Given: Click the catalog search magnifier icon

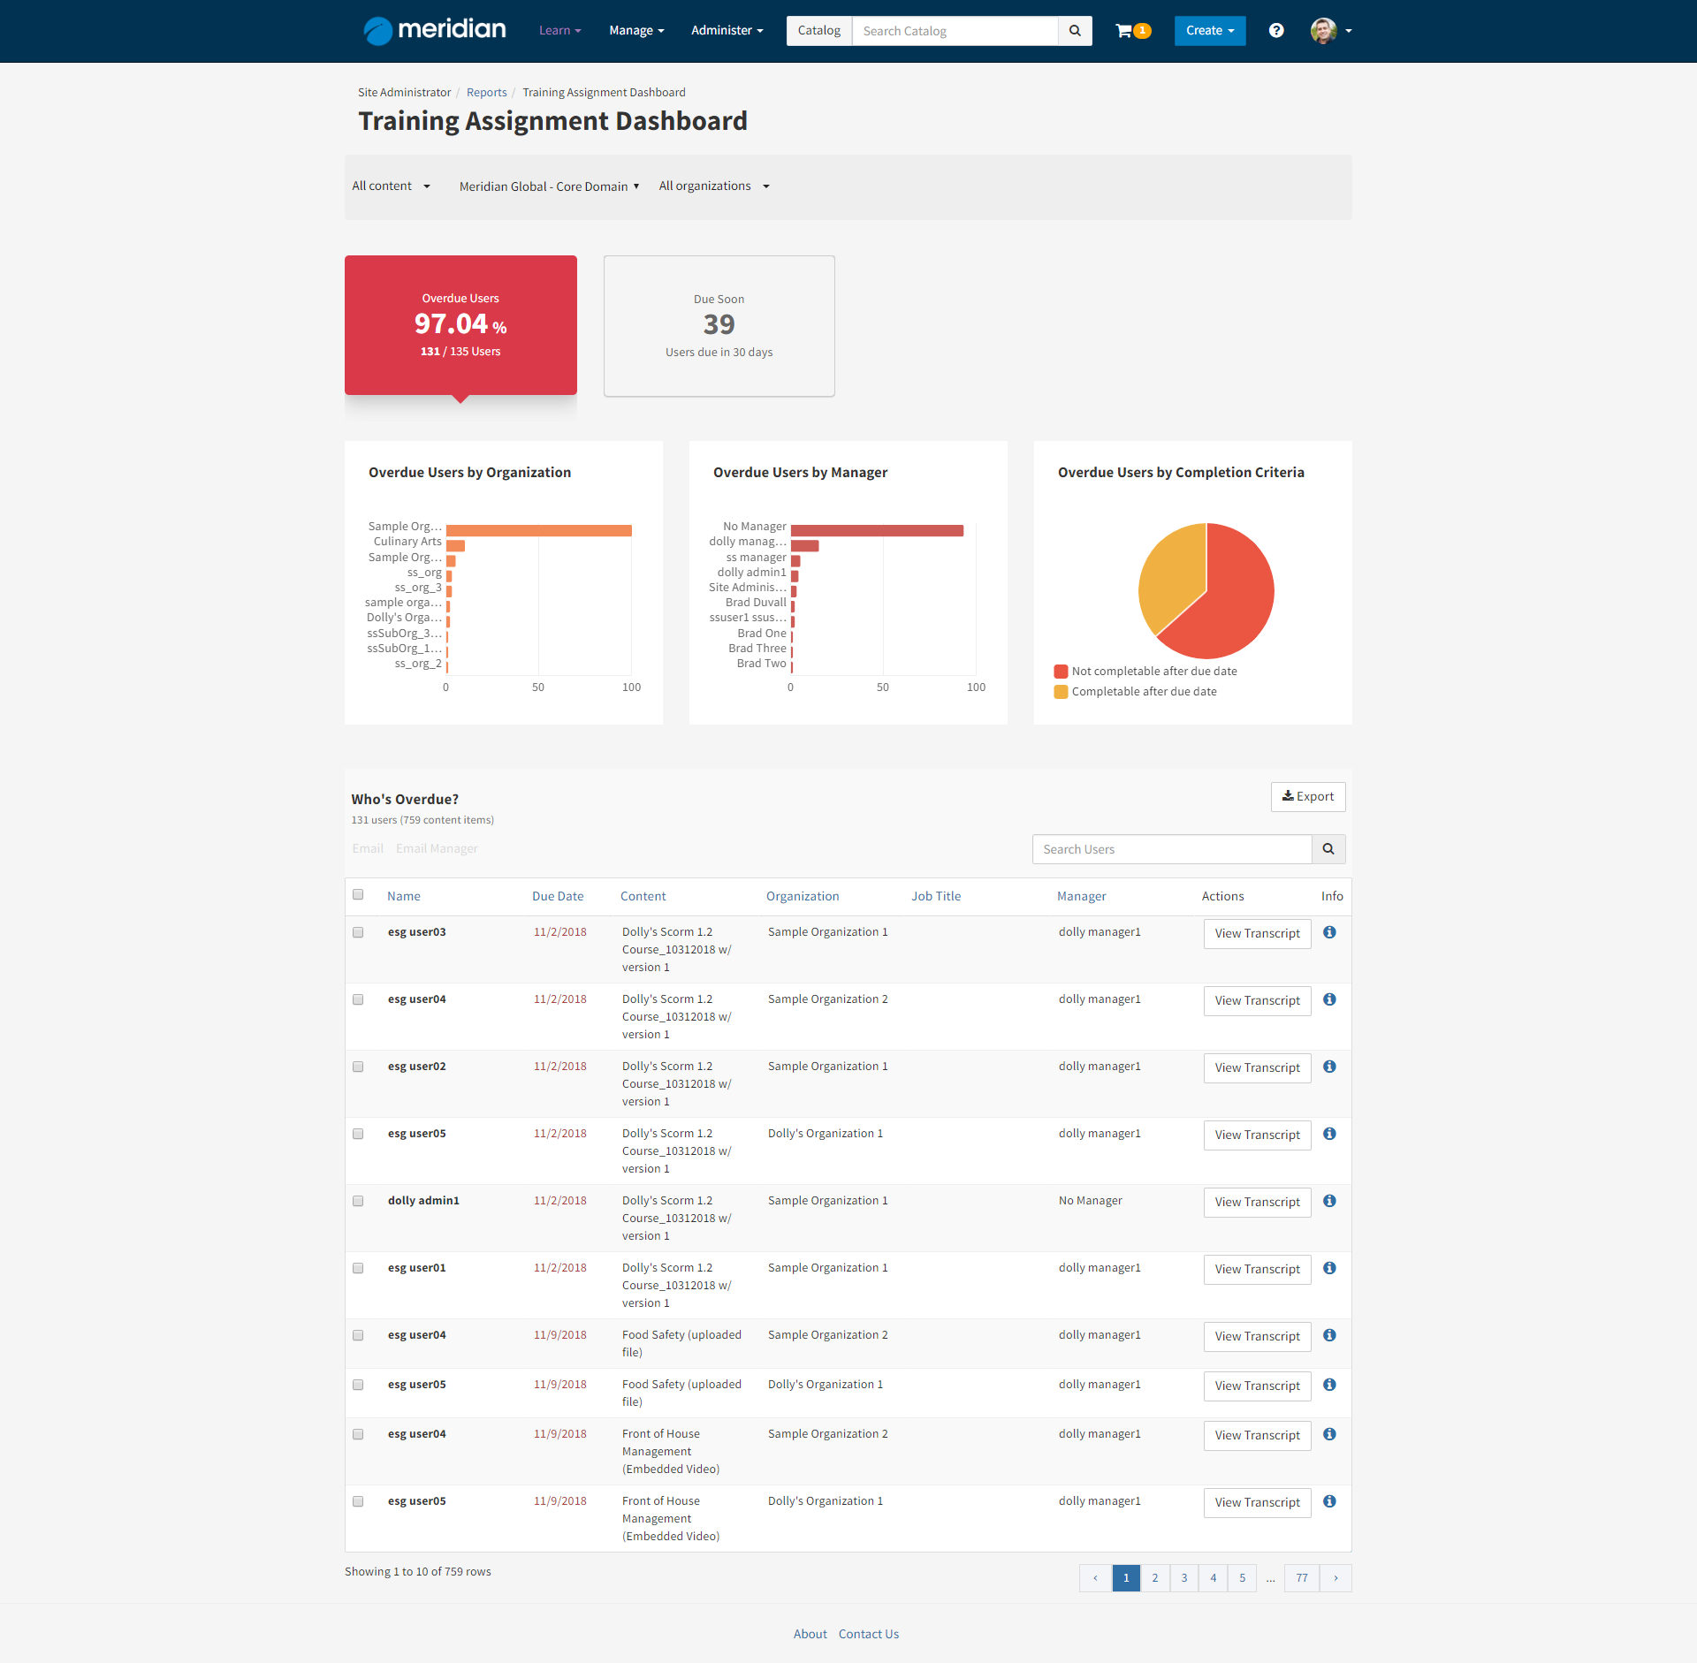Looking at the screenshot, I should click(1075, 31).
